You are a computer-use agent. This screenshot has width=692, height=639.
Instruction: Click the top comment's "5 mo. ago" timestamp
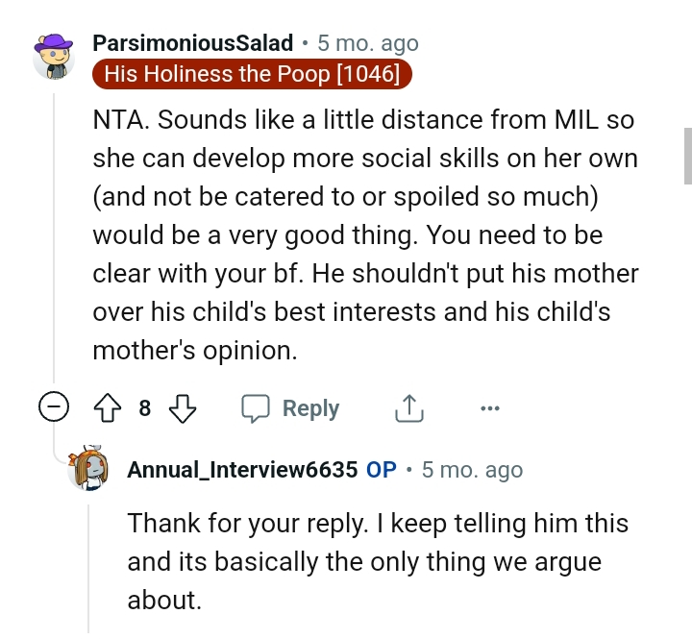point(368,43)
